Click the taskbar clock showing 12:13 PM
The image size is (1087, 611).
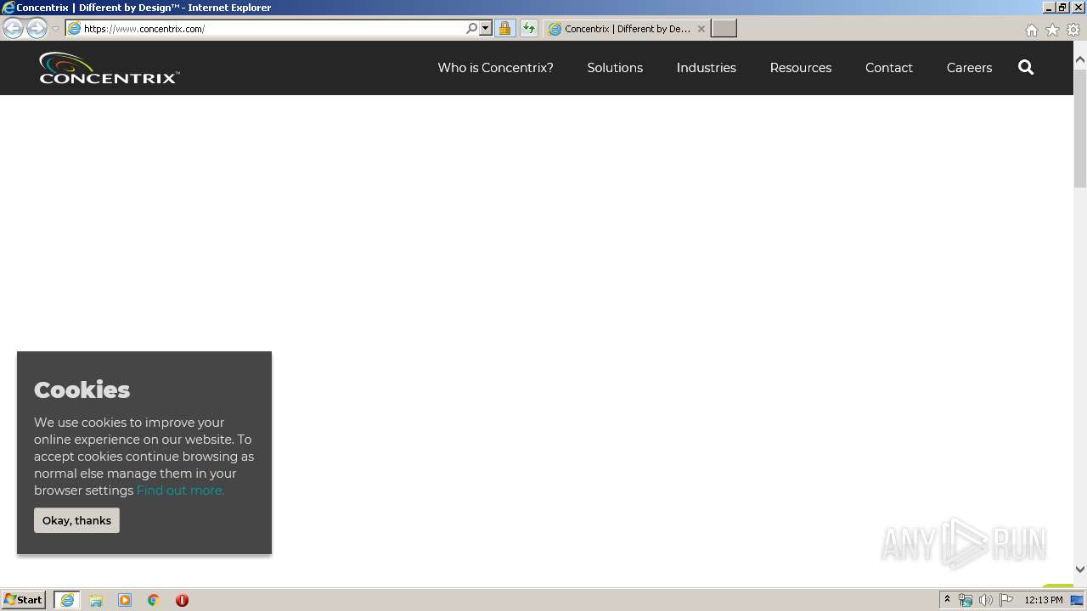[x=1044, y=600]
